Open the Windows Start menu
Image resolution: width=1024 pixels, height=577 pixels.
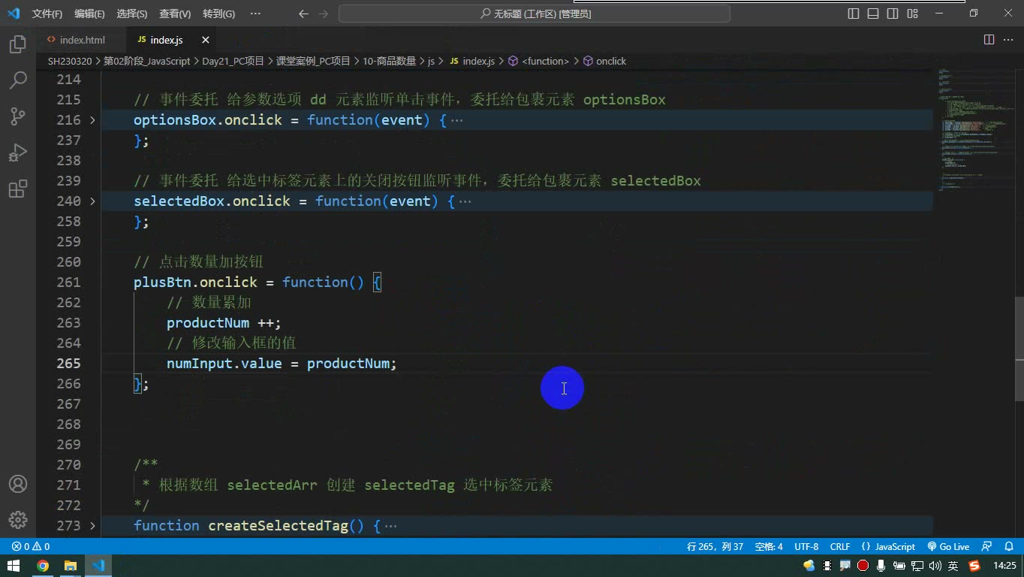pyautogui.click(x=14, y=566)
